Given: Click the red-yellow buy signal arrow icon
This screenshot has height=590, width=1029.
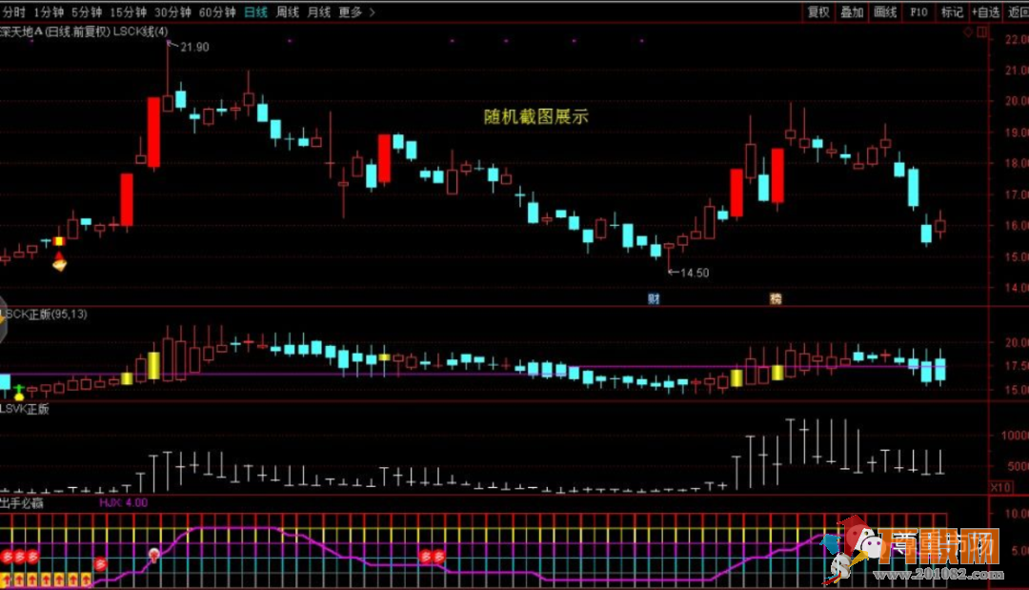Looking at the screenshot, I should (x=59, y=261).
